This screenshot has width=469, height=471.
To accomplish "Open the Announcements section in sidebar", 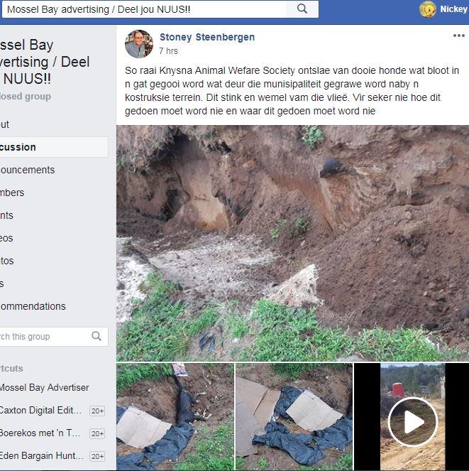I will (27, 170).
